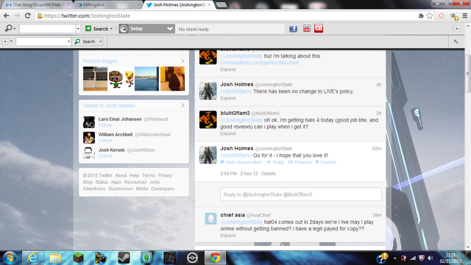Favorite the Go for it tweet
The width and height of the screenshot is (471, 265).
coord(325,162)
